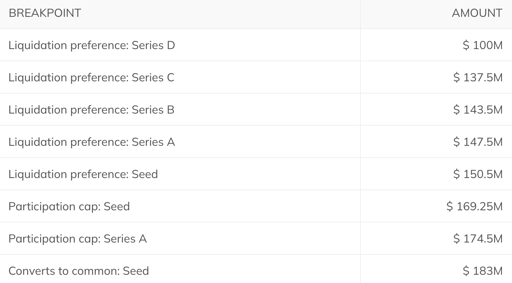This screenshot has width=512, height=283.
Task: Select Liquidation preference: Series D row
Action: click(256, 45)
